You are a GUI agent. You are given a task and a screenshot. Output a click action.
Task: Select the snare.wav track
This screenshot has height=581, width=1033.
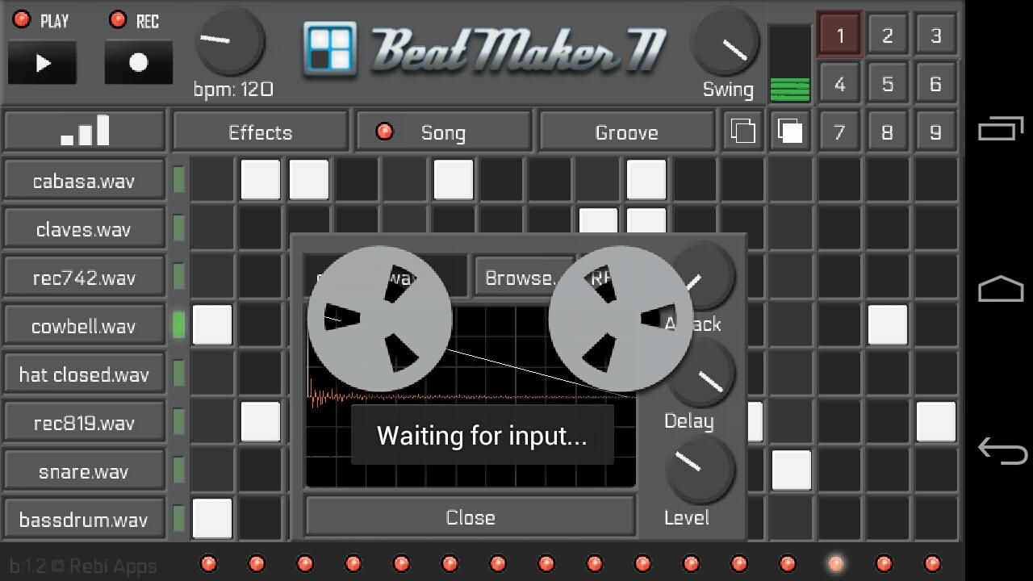point(84,471)
